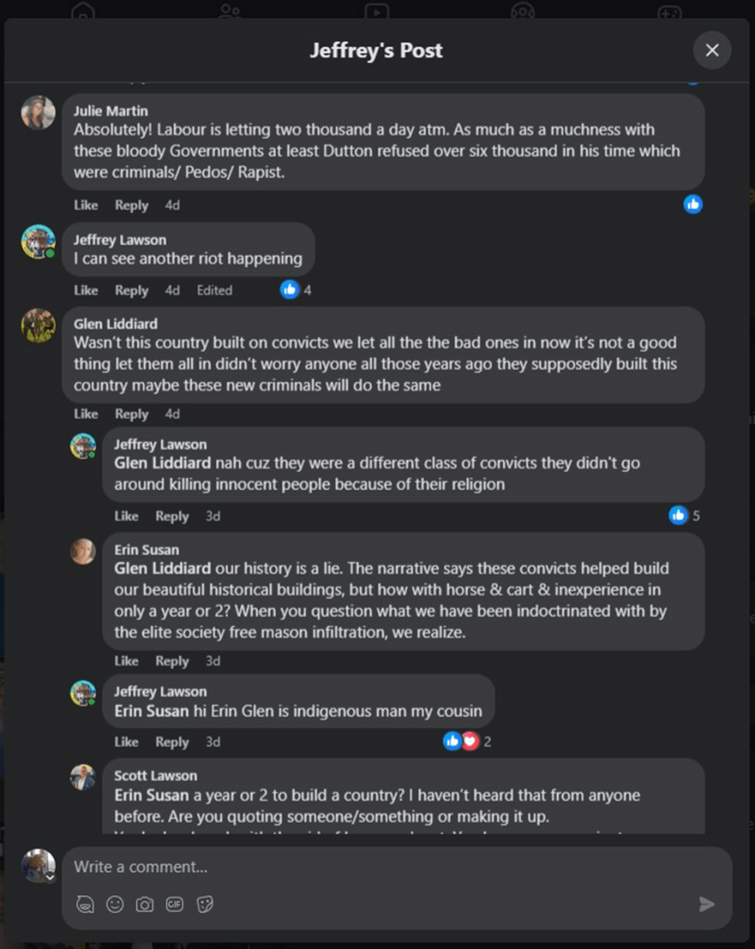Like Julie Martin's comment
Screen dimensions: 755x949
pyautogui.click(x=85, y=205)
